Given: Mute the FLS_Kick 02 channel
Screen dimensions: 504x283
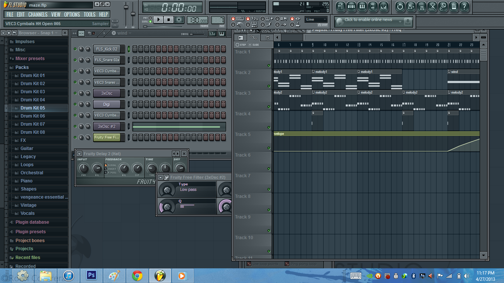Looking at the screenshot, I should 75,49.
